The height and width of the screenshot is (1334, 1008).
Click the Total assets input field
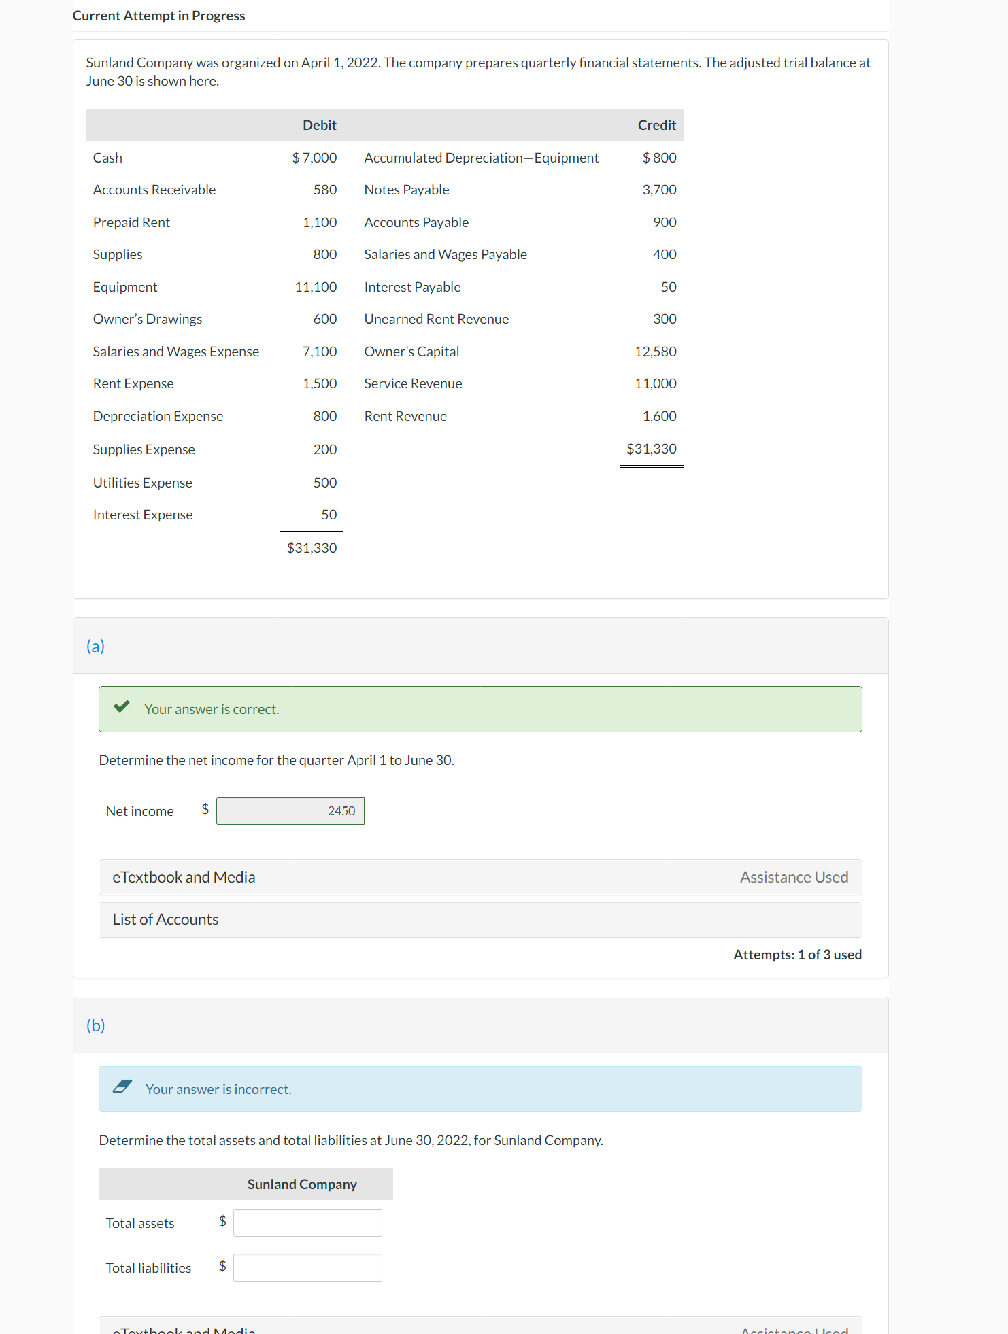307,1222
